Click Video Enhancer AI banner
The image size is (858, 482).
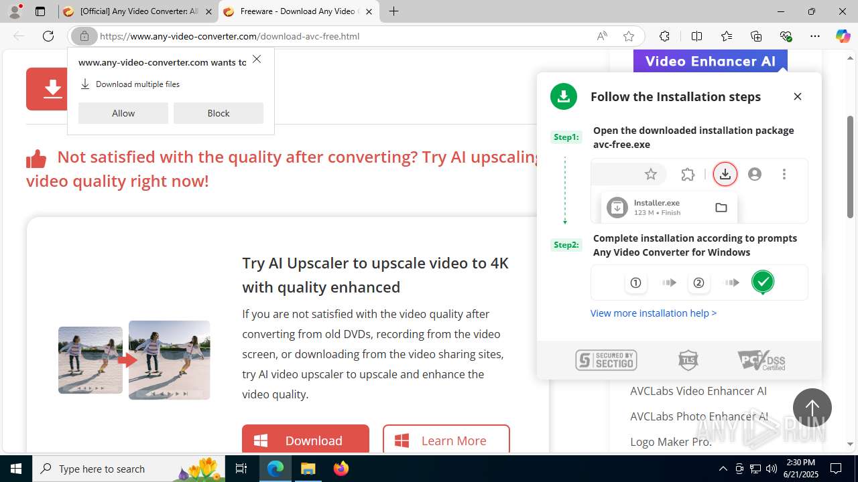pos(711,61)
